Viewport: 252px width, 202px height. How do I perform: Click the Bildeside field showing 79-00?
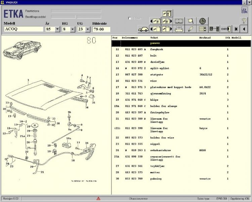101,29
